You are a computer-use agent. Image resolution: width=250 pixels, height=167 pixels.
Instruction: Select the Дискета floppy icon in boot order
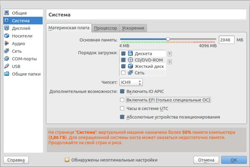click(130, 54)
